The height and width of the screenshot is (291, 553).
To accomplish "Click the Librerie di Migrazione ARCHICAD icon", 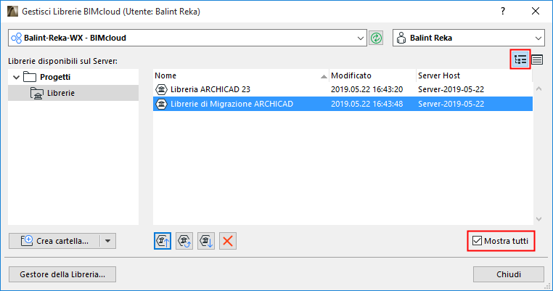I will point(162,104).
